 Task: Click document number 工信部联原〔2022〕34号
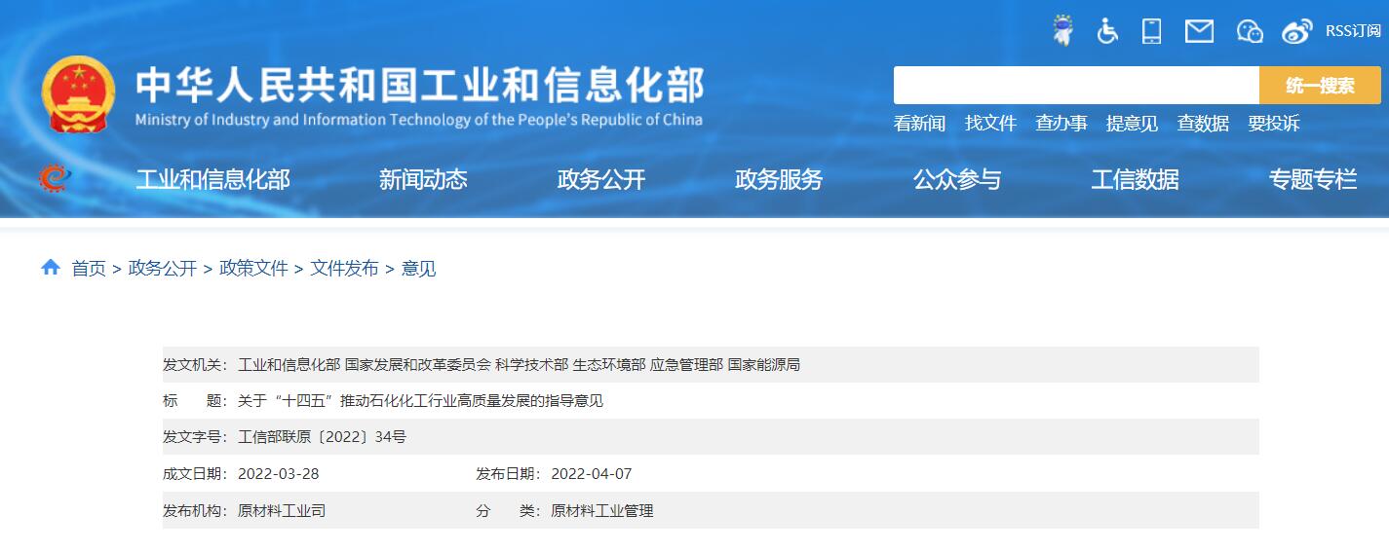pyautogui.click(x=322, y=437)
